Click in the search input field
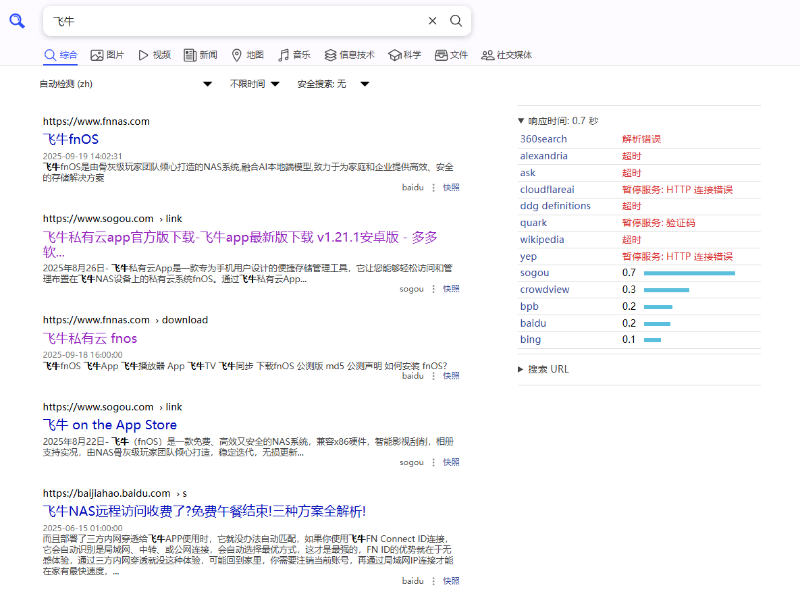 click(x=236, y=21)
